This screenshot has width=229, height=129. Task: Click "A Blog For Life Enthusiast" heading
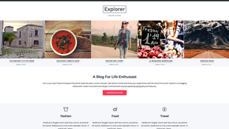[x=114, y=77]
